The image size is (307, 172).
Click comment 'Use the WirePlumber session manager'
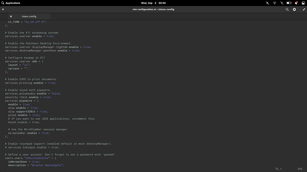37,129
